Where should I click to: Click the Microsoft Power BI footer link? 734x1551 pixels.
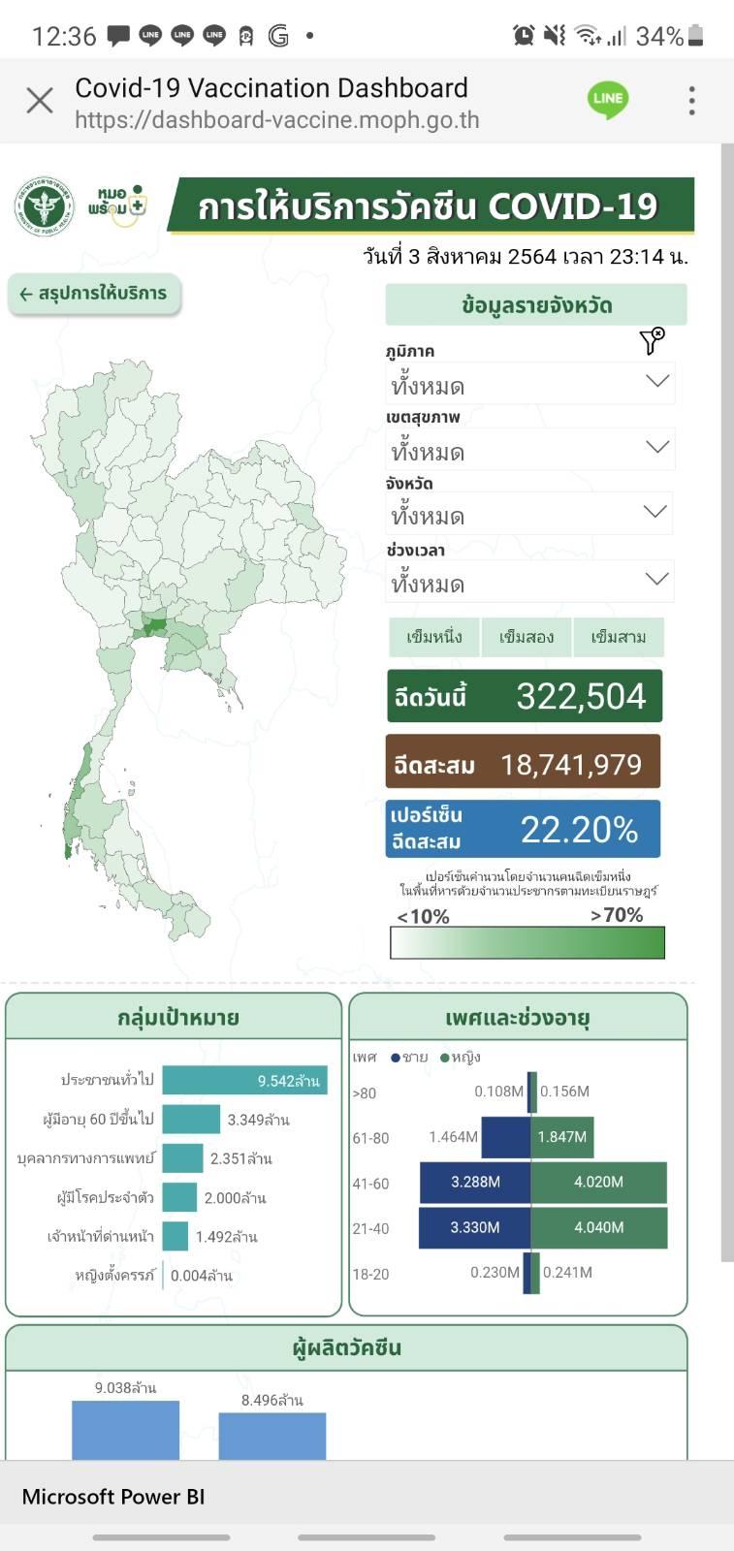click(x=113, y=1497)
